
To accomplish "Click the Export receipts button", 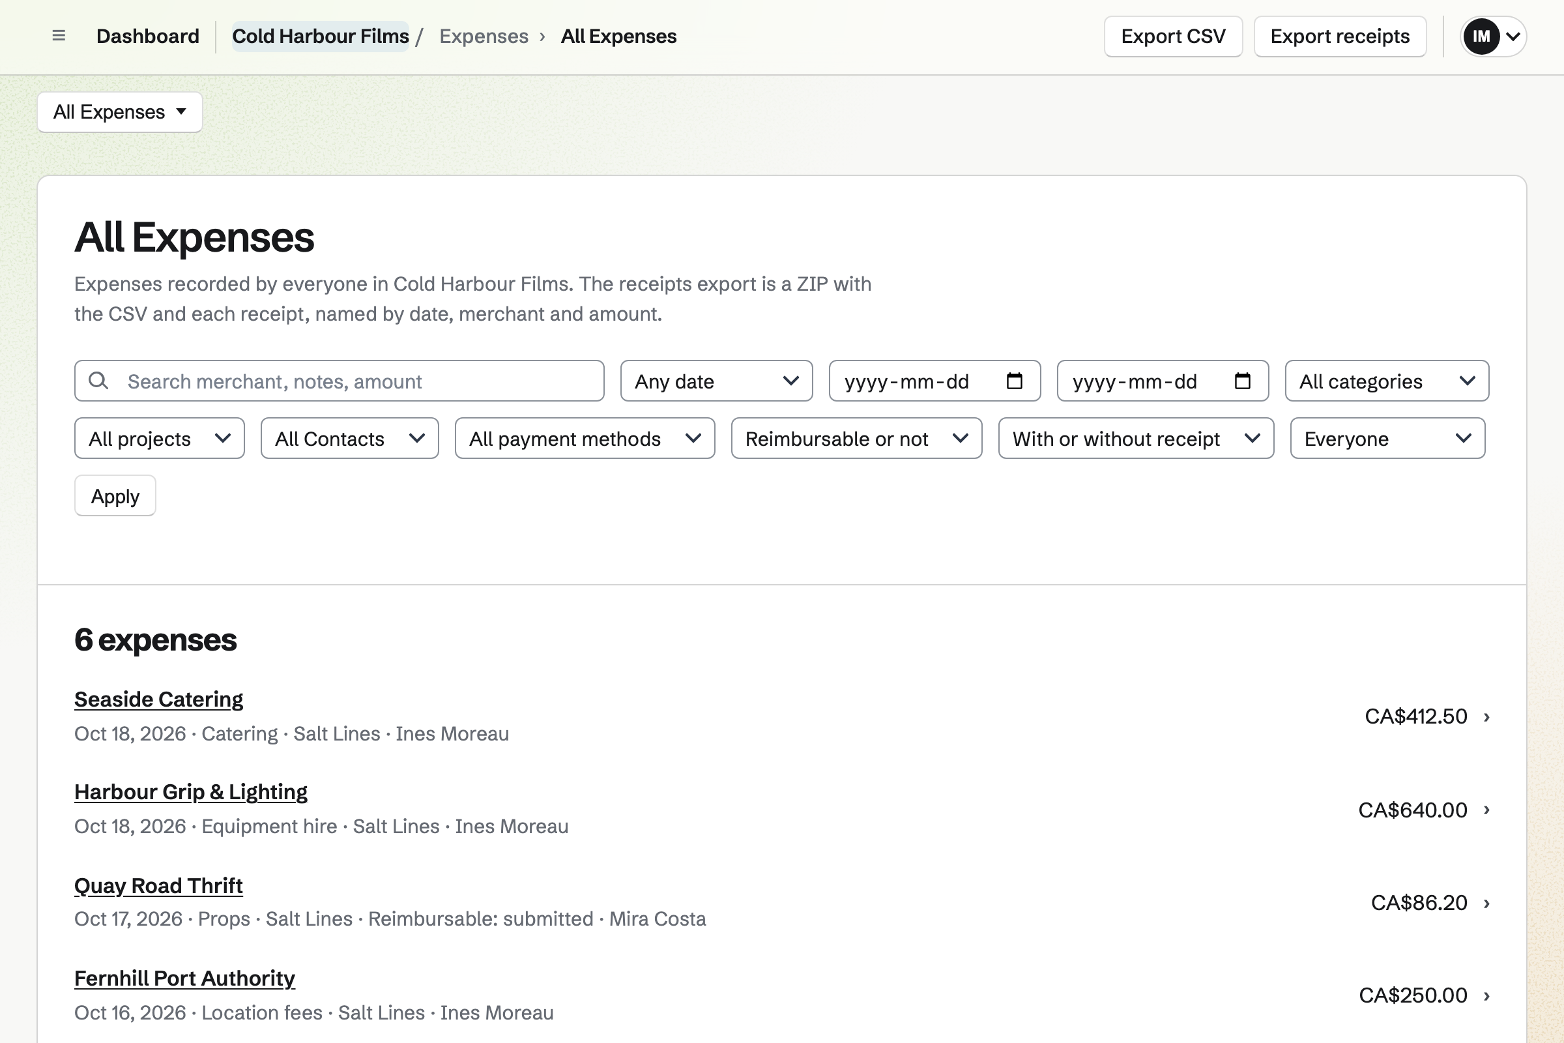I will (x=1340, y=36).
